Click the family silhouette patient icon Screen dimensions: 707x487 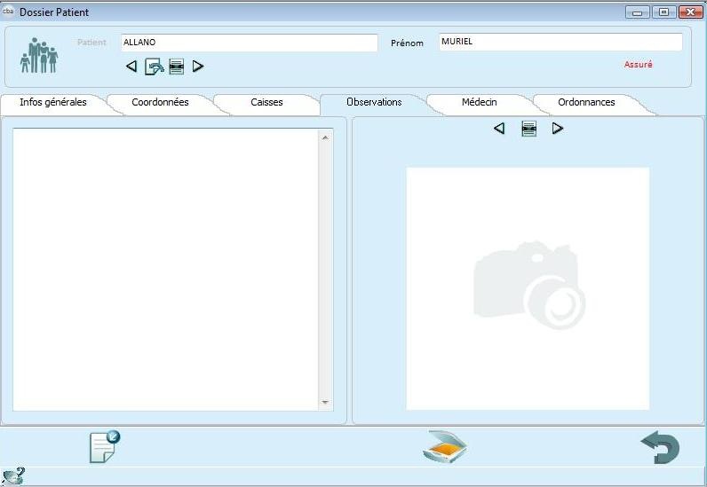39,55
